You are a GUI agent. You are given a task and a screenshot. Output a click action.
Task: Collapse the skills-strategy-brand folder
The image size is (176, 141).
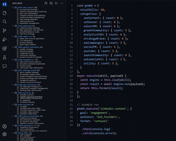coord(13,70)
